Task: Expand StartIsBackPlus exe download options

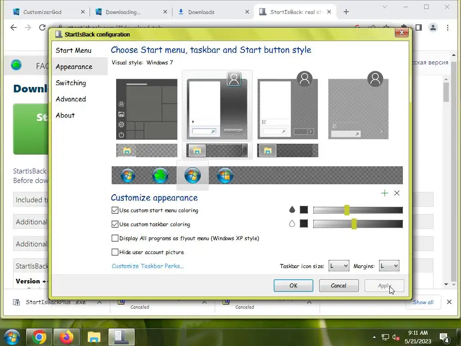Action: [x=99, y=302]
